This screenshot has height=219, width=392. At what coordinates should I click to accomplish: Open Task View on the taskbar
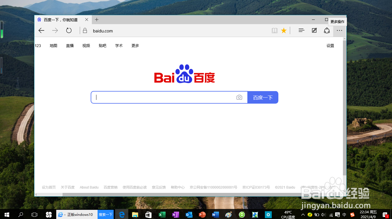(x=34, y=214)
